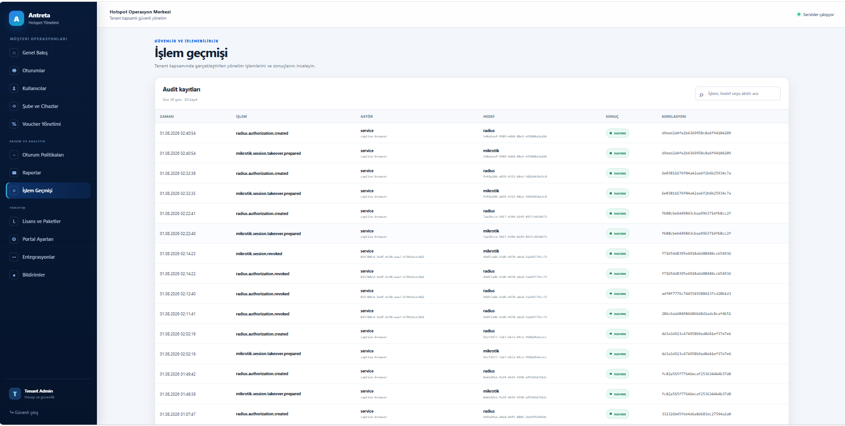The image size is (845, 426).
Task: Click the İŞLEM column header
Action: pyautogui.click(x=241, y=116)
